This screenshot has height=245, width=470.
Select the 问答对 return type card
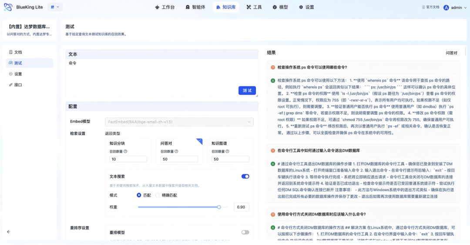pos(179,151)
